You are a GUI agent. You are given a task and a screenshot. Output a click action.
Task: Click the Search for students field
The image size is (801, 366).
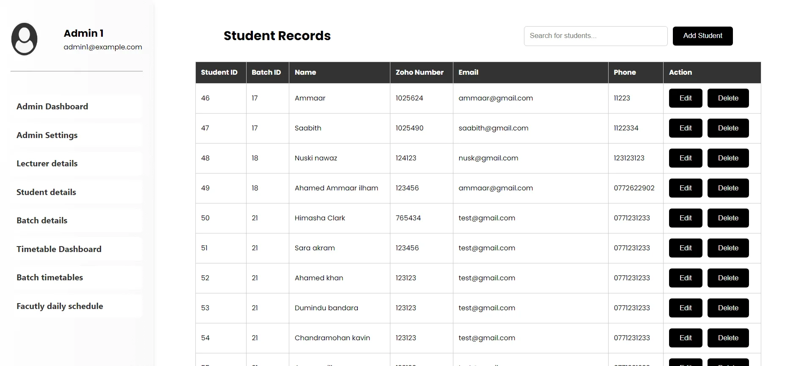pos(595,36)
